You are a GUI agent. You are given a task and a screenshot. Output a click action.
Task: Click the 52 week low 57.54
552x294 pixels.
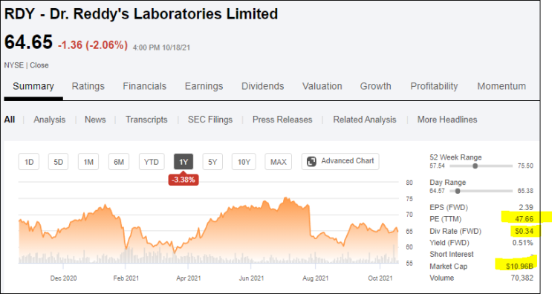tap(438, 166)
